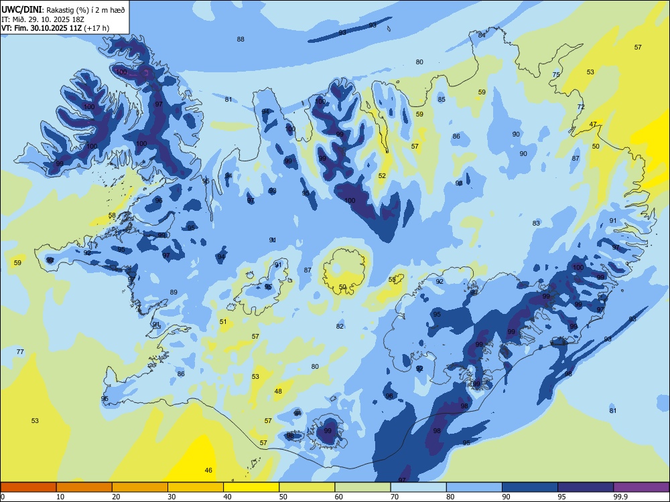
Task: Click the humidity value 47 on the map
Action: coord(593,124)
